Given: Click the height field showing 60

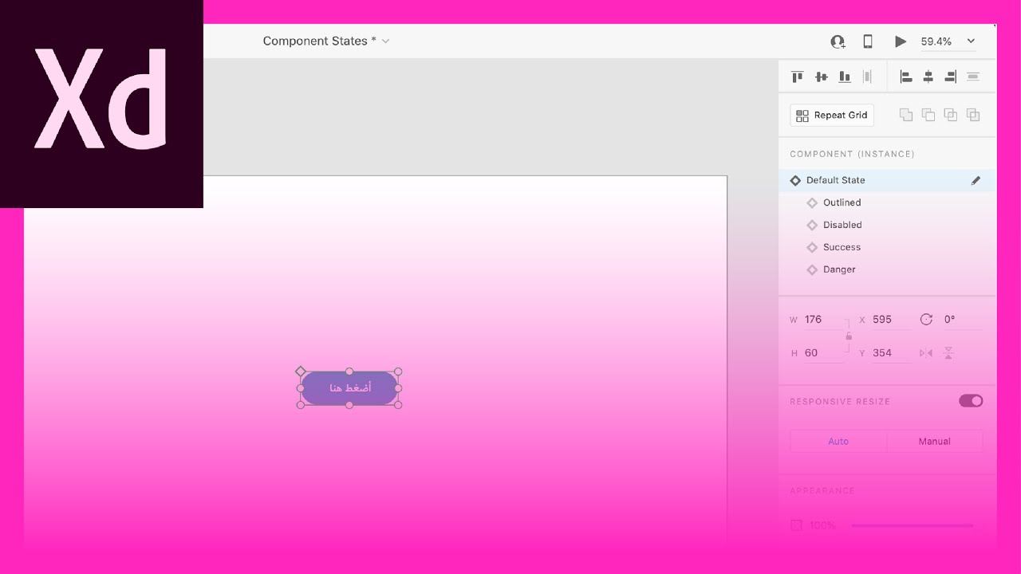Looking at the screenshot, I should tap(823, 353).
